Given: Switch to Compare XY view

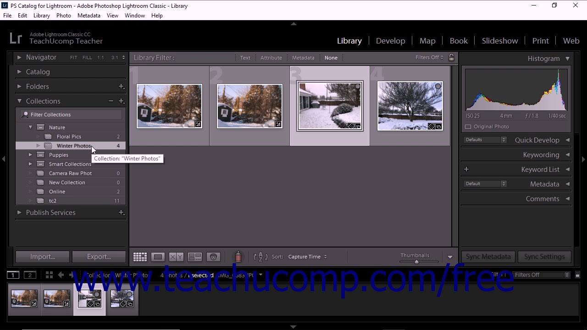Looking at the screenshot, I should [176, 257].
